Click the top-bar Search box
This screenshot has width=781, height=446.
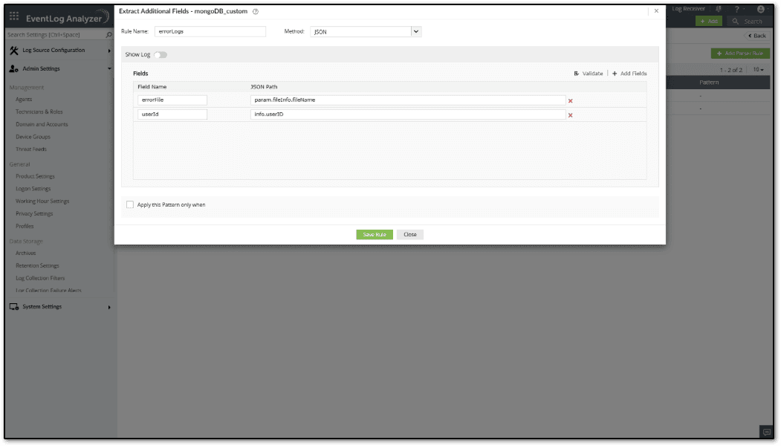pyautogui.click(x=748, y=21)
